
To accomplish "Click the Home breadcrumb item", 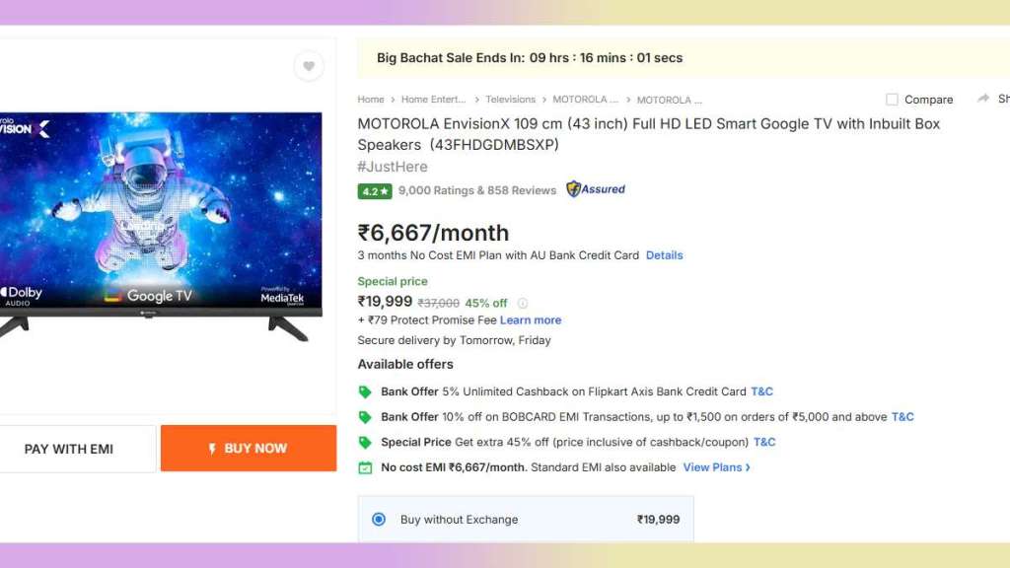I will coord(370,99).
